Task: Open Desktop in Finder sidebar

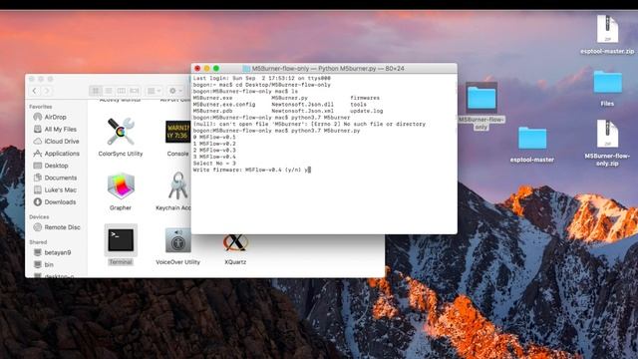Action: (x=51, y=166)
